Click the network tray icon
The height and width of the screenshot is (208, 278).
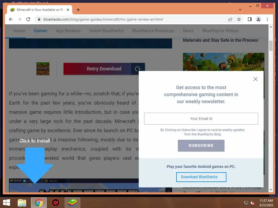(x=246, y=203)
